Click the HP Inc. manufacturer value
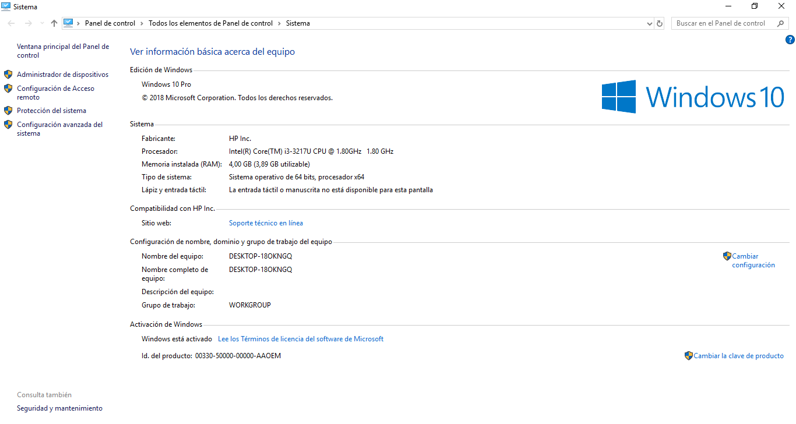This screenshot has width=796, height=424. (x=240, y=139)
